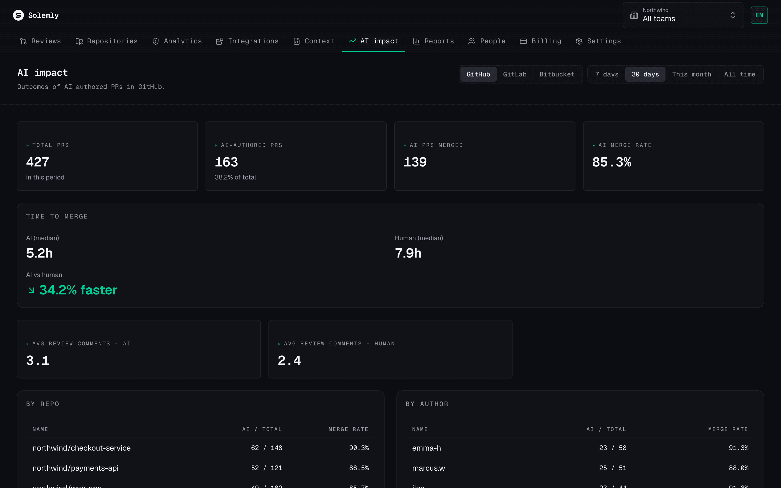Click the Repositories folder icon
This screenshot has width=781, height=488.
(x=79, y=41)
